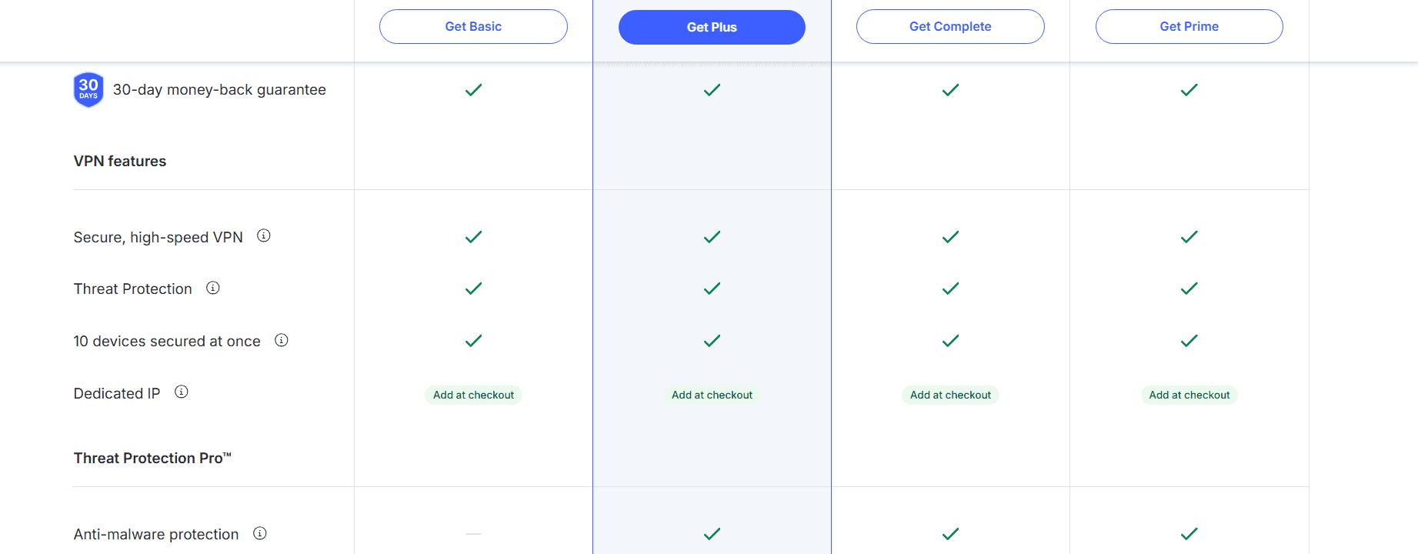Viewport: 1418px width, 554px height.
Task: Click Prime checkmark for Threat Protection
Action: point(1189,289)
